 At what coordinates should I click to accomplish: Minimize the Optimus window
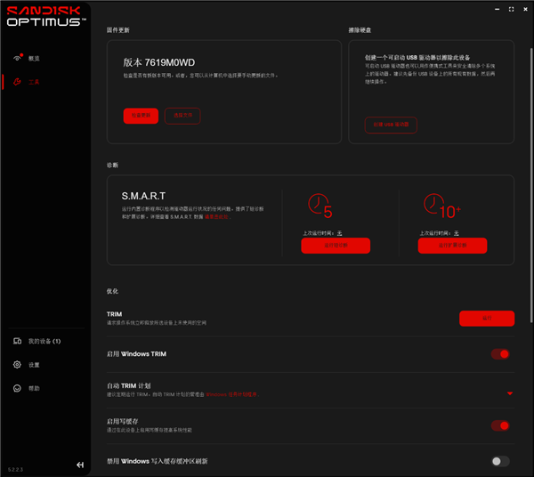click(498, 9)
